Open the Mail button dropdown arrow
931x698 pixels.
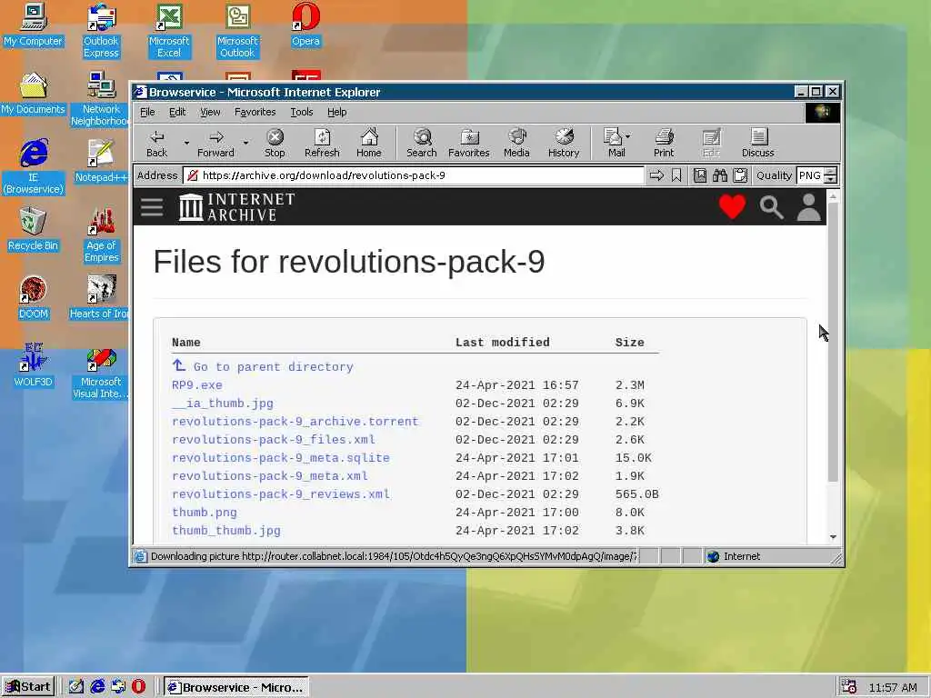(628, 136)
